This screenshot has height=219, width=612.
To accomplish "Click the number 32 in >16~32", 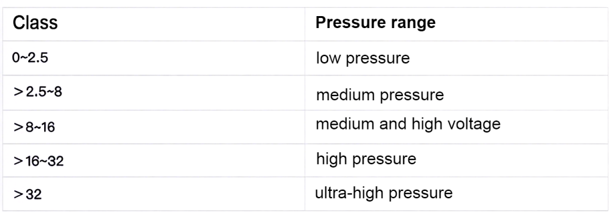I will 55,161.
